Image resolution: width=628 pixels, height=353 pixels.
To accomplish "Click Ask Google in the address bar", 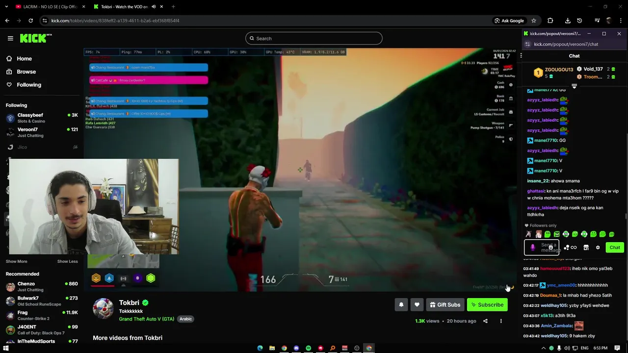I will click(509, 21).
